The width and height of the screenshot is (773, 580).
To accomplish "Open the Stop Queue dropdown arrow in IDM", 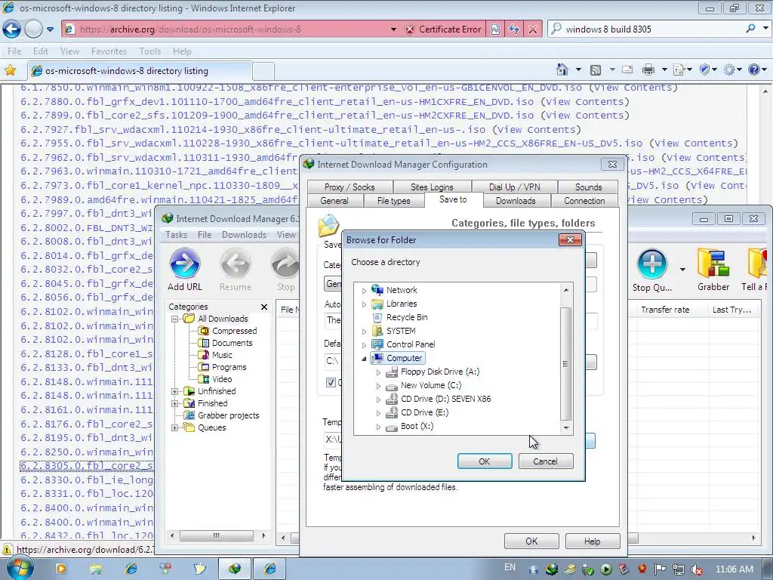I will (682, 270).
